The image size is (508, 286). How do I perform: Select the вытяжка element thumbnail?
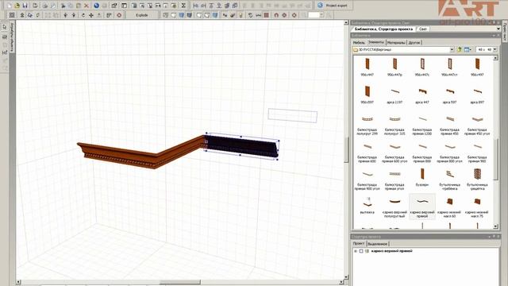click(367, 205)
